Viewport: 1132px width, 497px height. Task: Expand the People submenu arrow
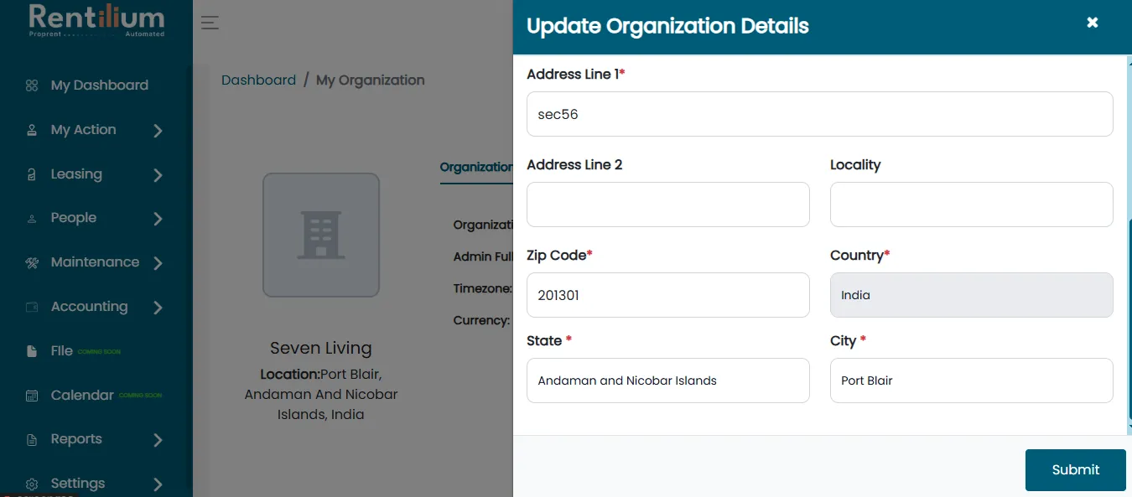(x=158, y=219)
